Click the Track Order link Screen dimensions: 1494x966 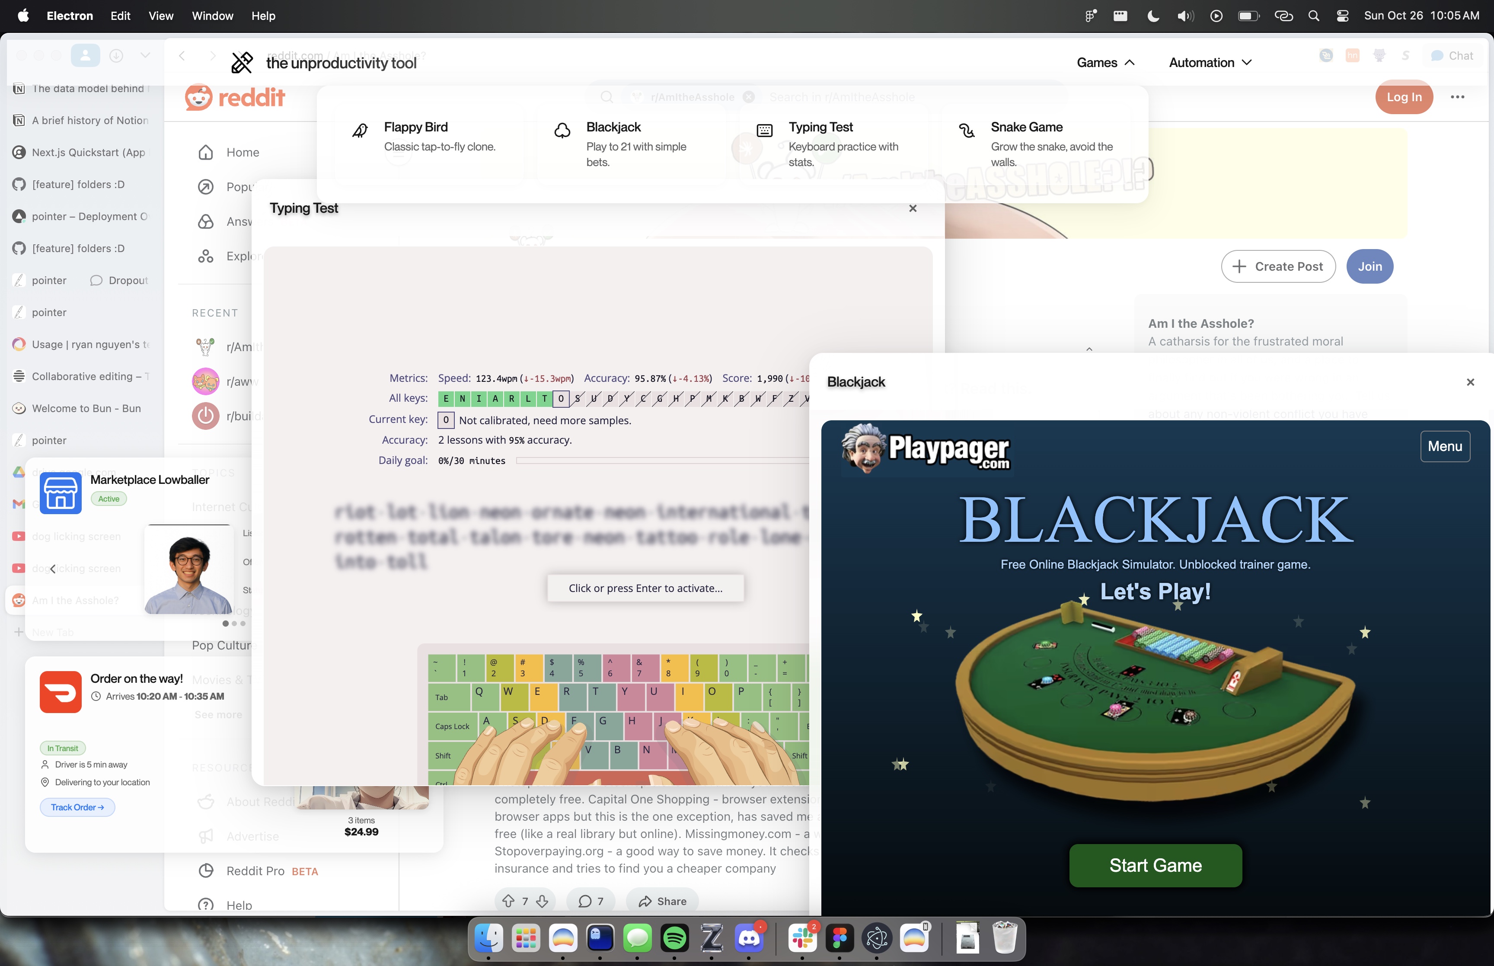pos(78,807)
